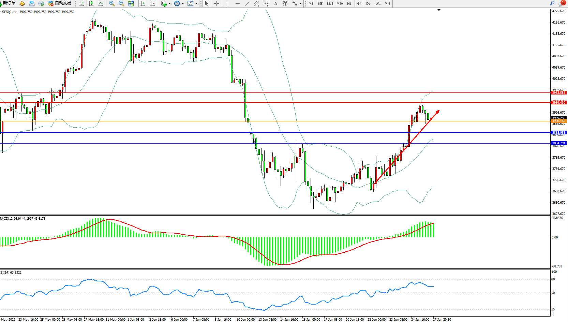Switch chart to bar chart mode

[81, 4]
